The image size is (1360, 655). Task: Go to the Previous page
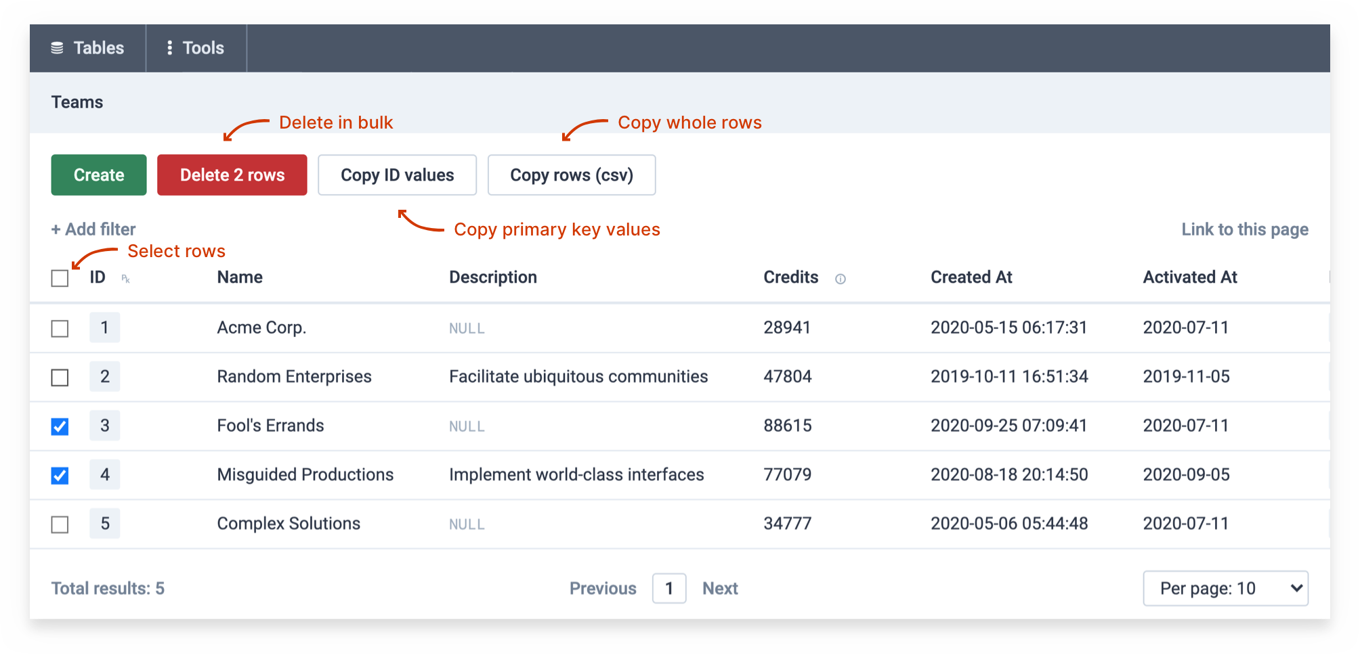603,588
